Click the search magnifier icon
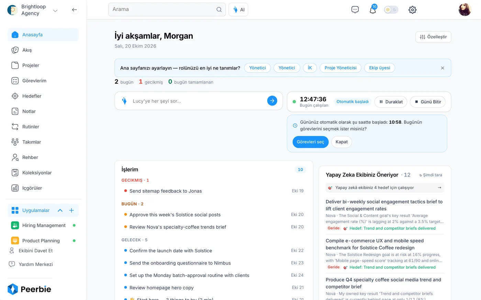The width and height of the screenshot is (481, 300). (219, 10)
